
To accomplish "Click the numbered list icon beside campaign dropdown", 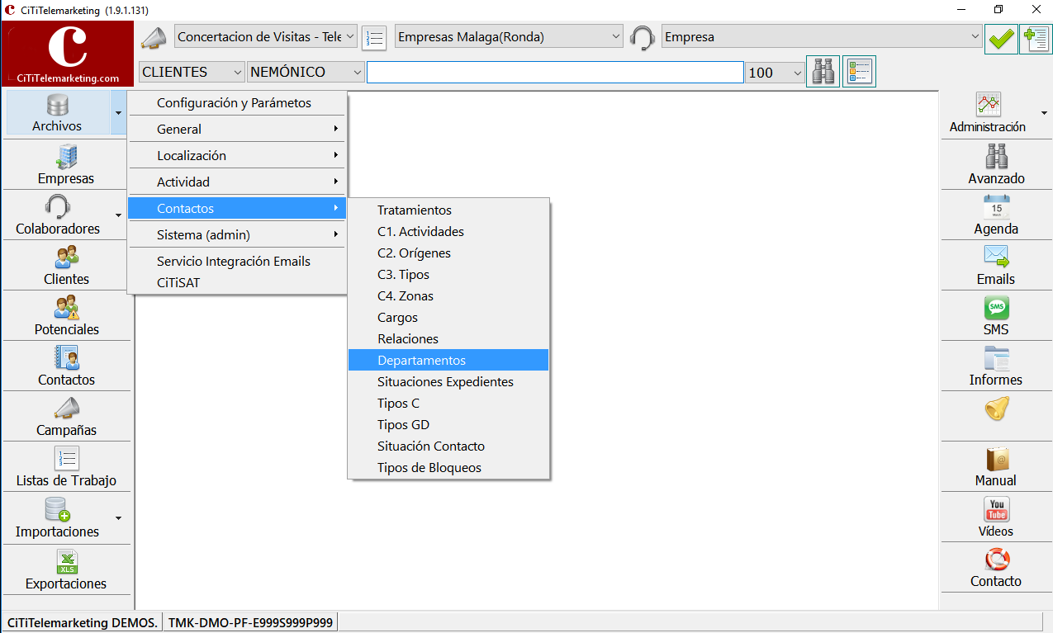I will pos(374,38).
